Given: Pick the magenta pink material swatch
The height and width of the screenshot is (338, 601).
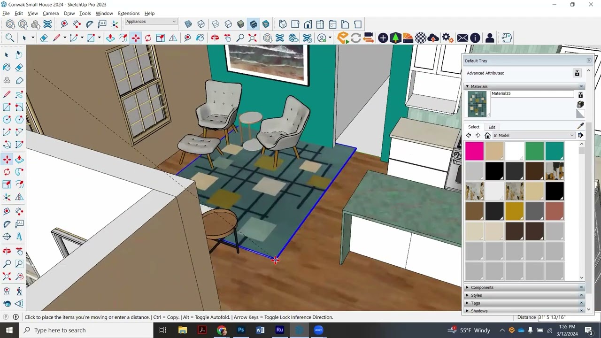Looking at the screenshot, I should [474, 152].
